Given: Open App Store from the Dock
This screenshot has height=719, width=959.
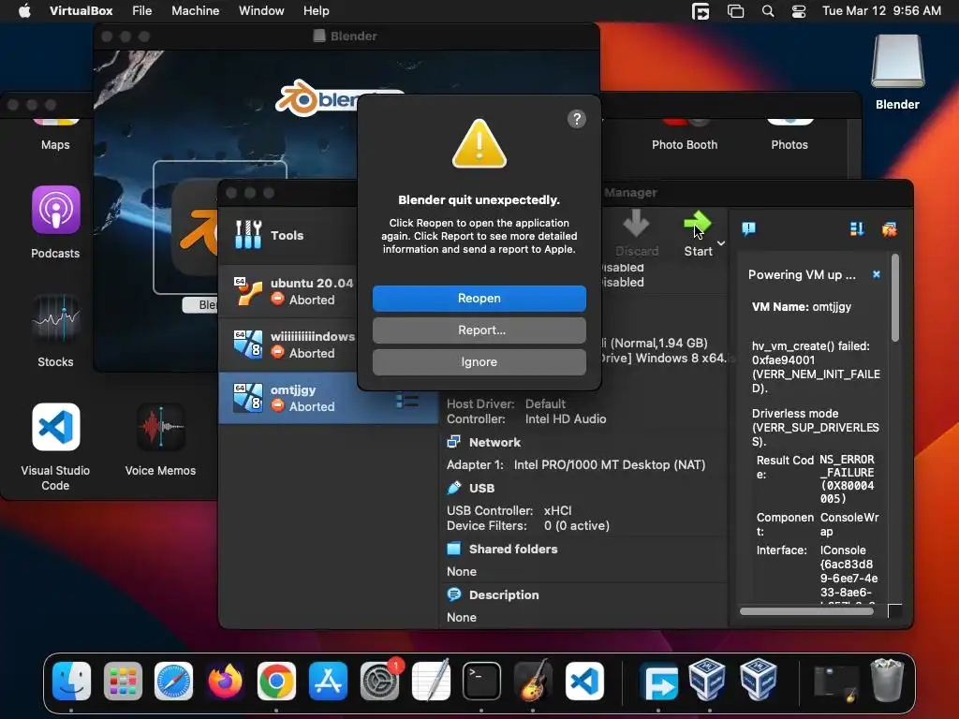Looking at the screenshot, I should tap(328, 682).
